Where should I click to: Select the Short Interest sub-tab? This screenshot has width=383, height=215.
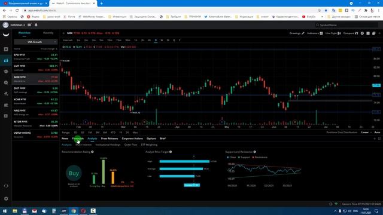(84, 145)
